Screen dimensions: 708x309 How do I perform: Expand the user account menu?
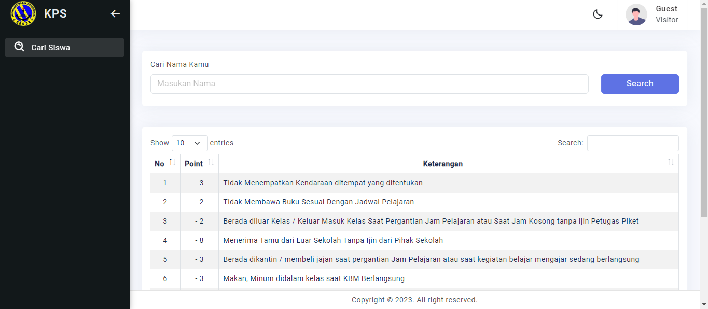652,14
